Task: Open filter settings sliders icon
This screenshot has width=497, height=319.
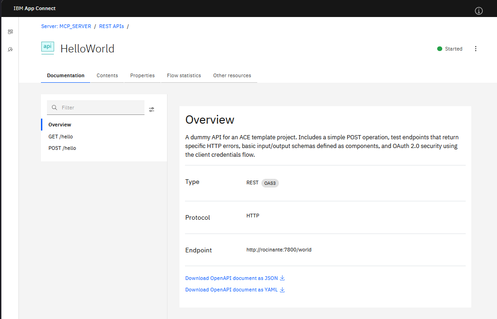Action: pos(152,109)
